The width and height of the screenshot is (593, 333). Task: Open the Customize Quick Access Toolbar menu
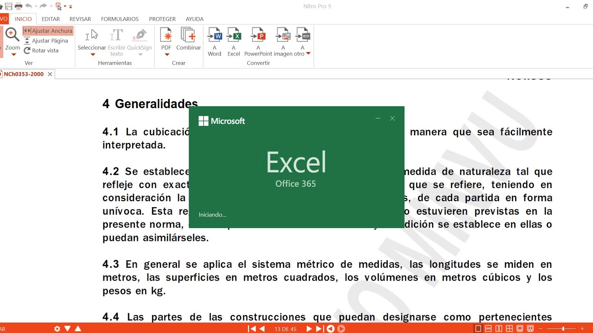pyautogui.click(x=71, y=6)
